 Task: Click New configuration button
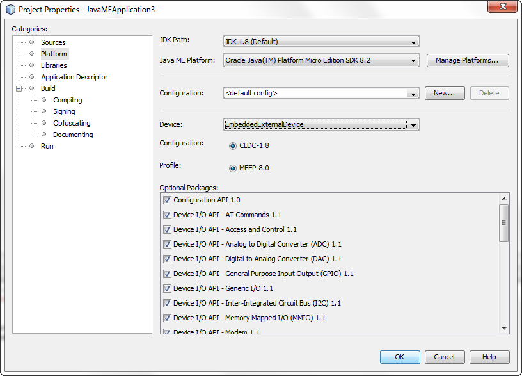(x=445, y=93)
